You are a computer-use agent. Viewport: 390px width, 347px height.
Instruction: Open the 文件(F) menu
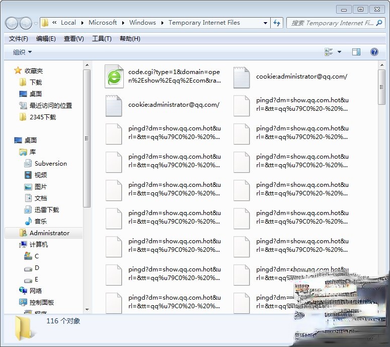pyautogui.click(x=19, y=39)
